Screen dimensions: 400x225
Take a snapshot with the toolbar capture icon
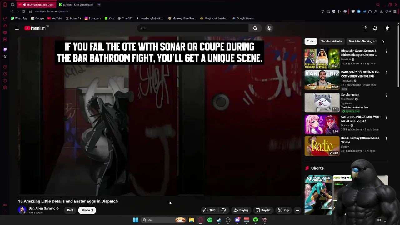coord(328,12)
